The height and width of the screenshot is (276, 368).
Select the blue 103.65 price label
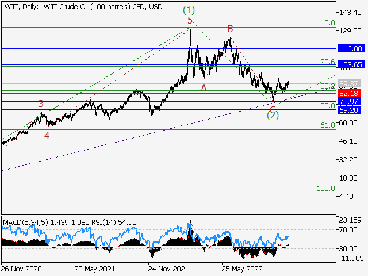tap(351, 64)
